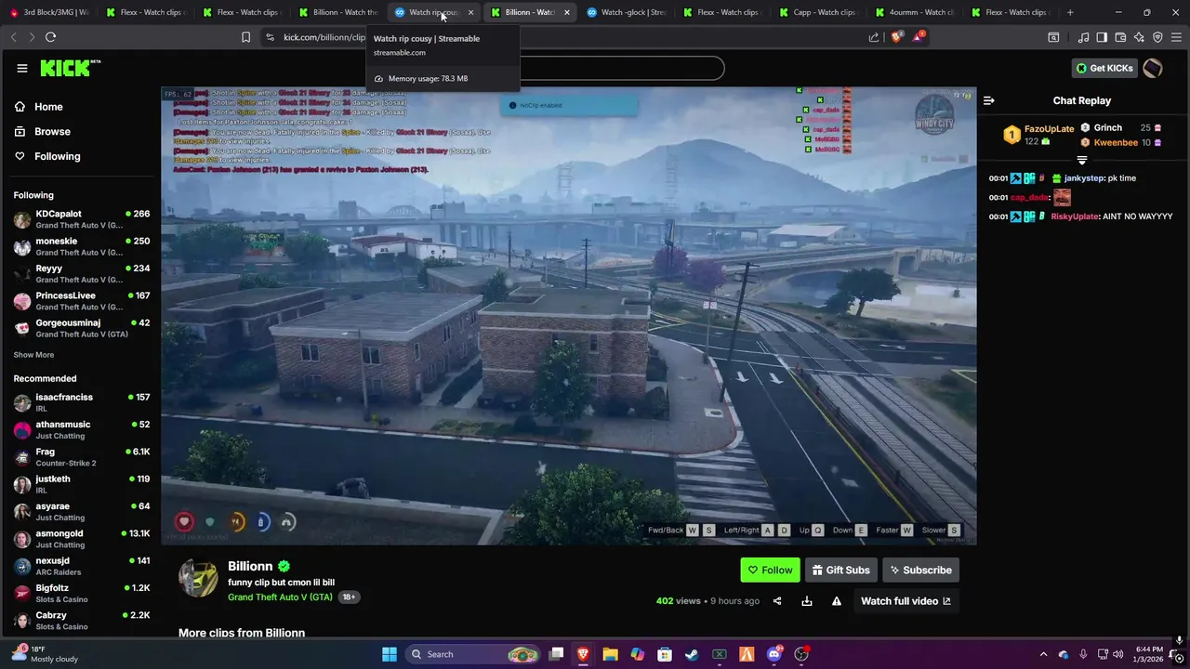
Task: Open Billionn's channel avatar
Action: 198,577
